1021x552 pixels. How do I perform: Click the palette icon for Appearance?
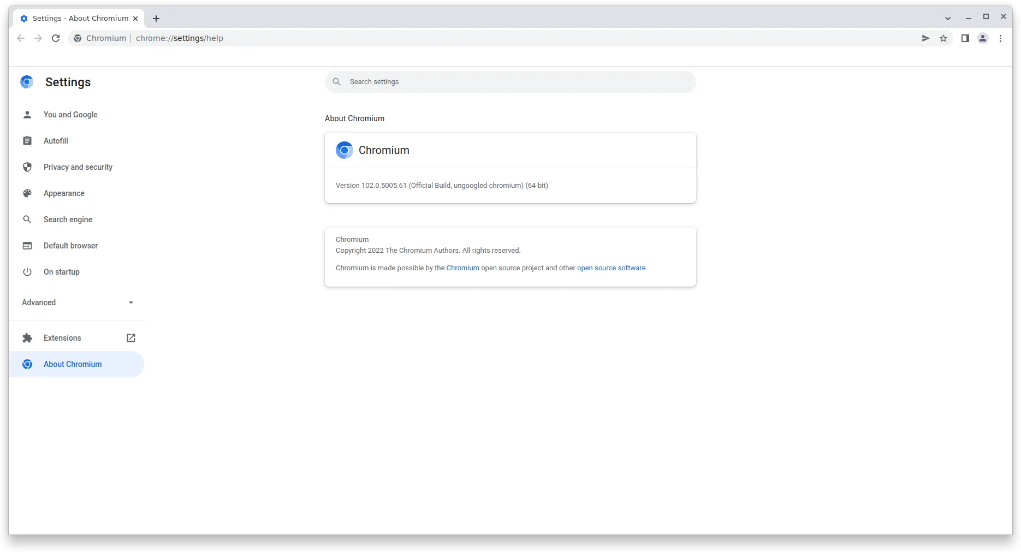(27, 193)
